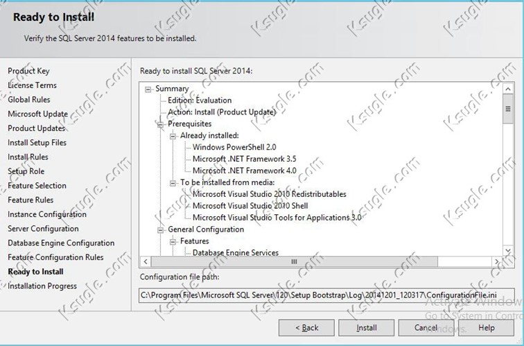Select 'Windows PowerShell 2.0' row
The width and height of the screenshot is (524, 346).
pyautogui.click(x=234, y=147)
